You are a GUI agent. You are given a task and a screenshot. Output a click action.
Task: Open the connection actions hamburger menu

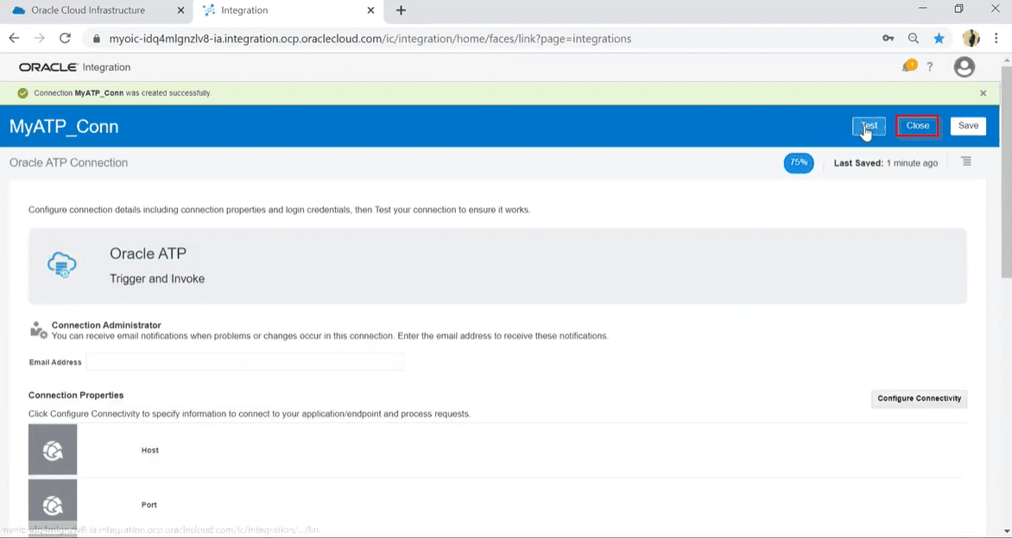point(966,161)
